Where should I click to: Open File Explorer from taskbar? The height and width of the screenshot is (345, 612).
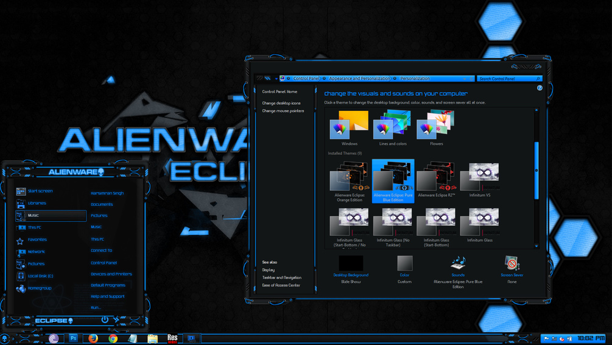tap(153, 338)
